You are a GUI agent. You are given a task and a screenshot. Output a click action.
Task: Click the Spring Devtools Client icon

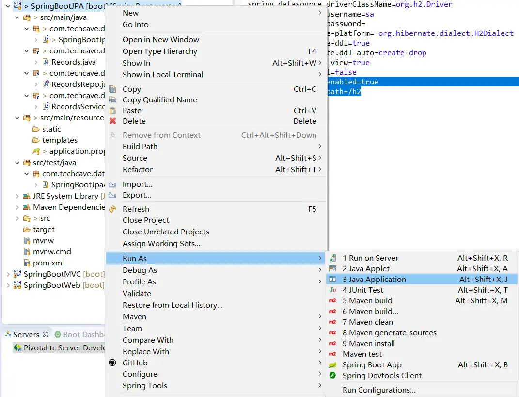tap(332, 375)
